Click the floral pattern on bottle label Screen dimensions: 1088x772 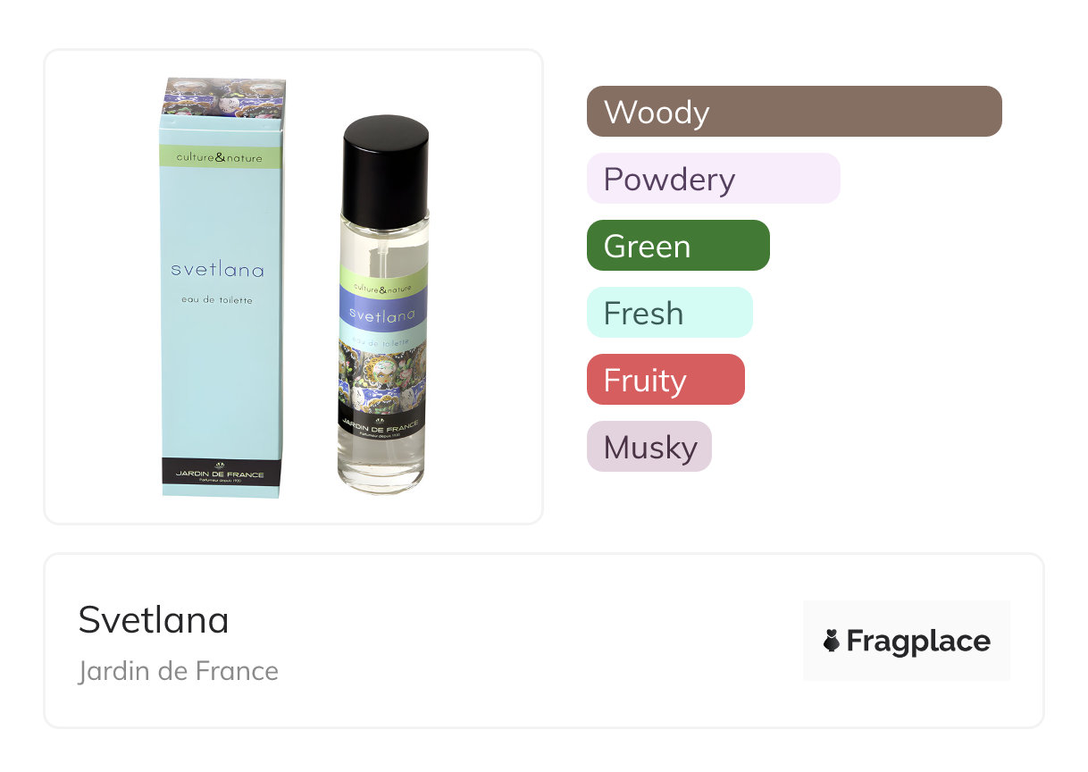tap(384, 375)
